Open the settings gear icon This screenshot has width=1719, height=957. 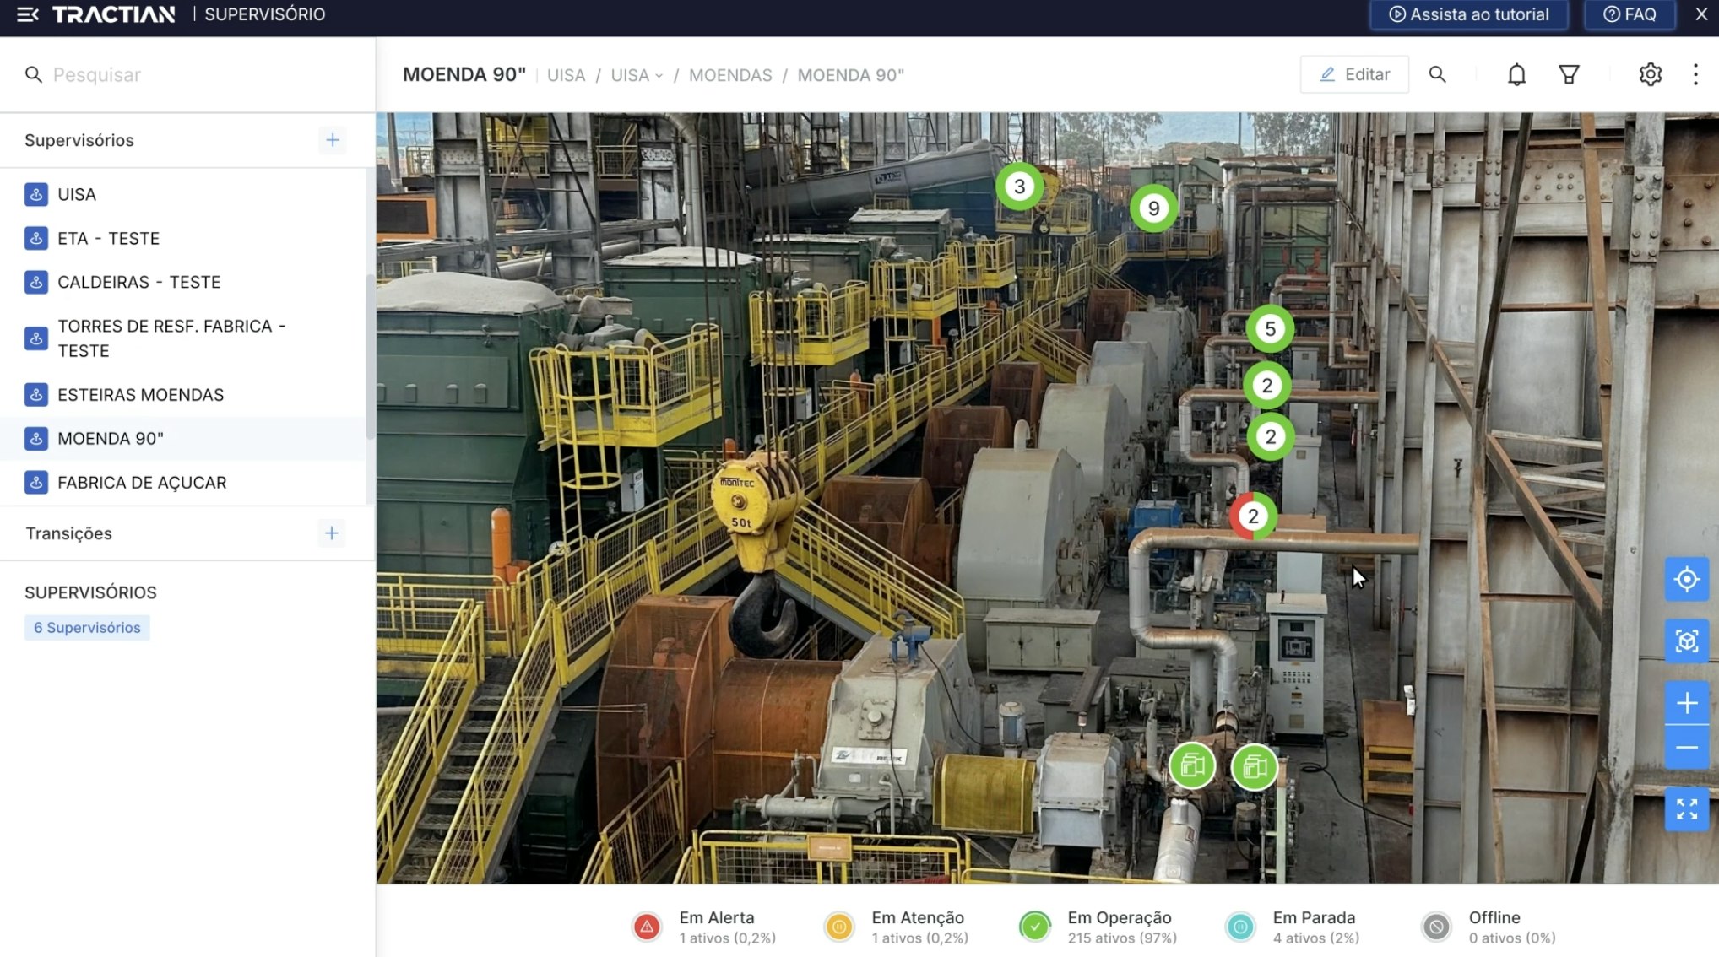tap(1650, 75)
